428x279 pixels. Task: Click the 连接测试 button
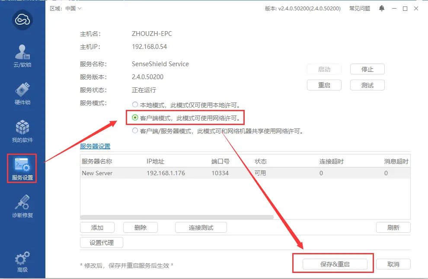coord(201,228)
